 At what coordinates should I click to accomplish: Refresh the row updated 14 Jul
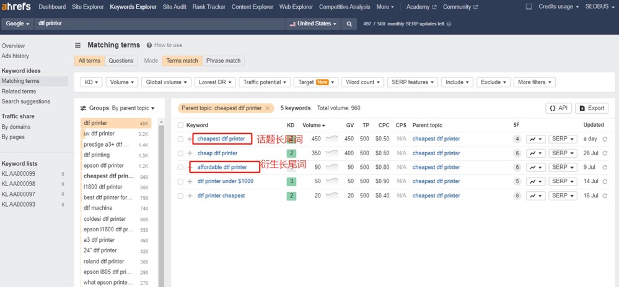click(605, 182)
